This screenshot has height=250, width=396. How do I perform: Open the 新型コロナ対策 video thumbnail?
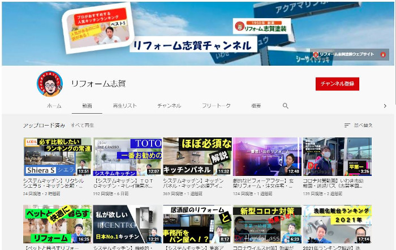pyautogui.click(x=267, y=224)
